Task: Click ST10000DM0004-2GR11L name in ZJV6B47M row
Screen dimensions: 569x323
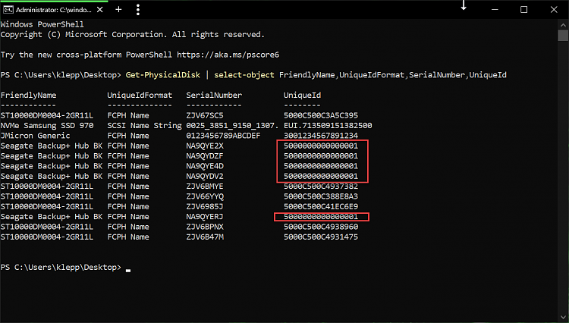Action: 47,237
